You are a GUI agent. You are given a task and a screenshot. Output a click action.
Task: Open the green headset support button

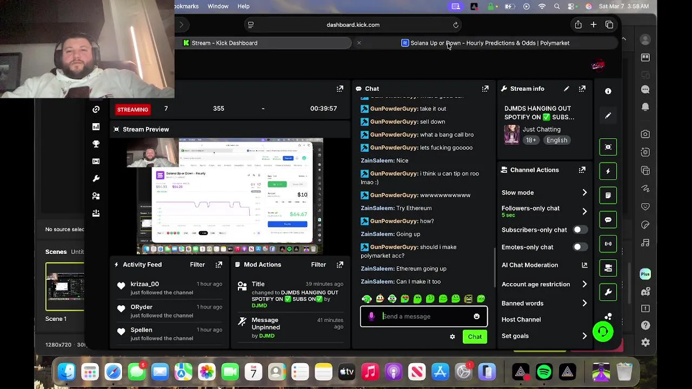603,332
